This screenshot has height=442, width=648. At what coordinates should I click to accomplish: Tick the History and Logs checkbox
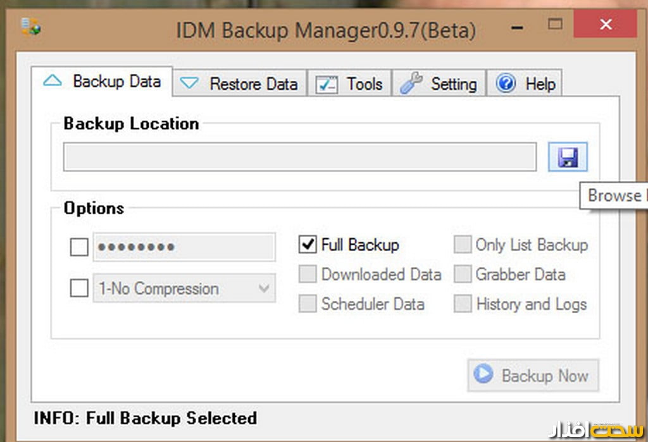click(x=463, y=304)
